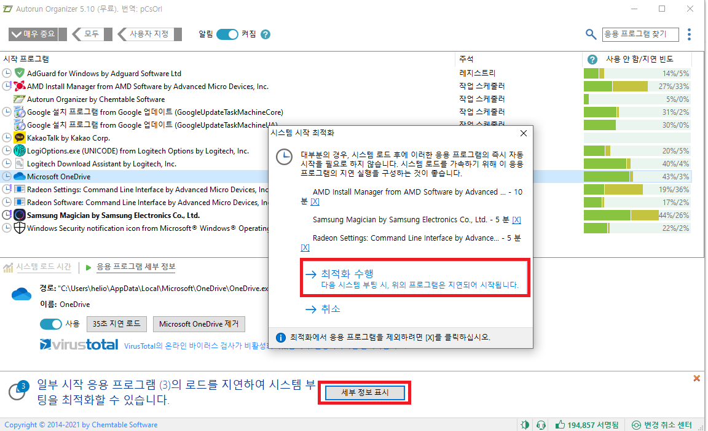
Task: Click the AMD Install Manager icon
Action: pyautogui.click(x=20, y=86)
